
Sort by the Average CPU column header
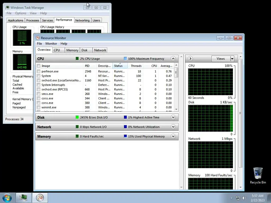click(x=166, y=66)
